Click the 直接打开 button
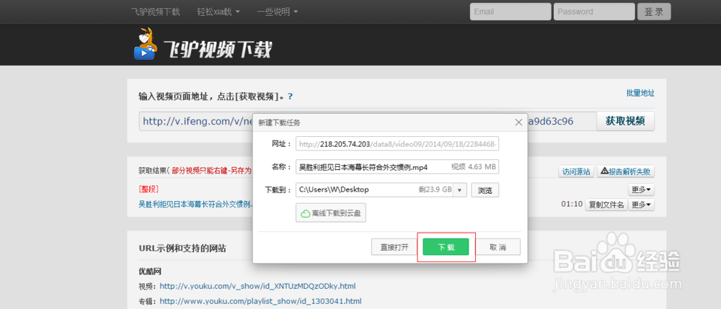 coord(394,247)
